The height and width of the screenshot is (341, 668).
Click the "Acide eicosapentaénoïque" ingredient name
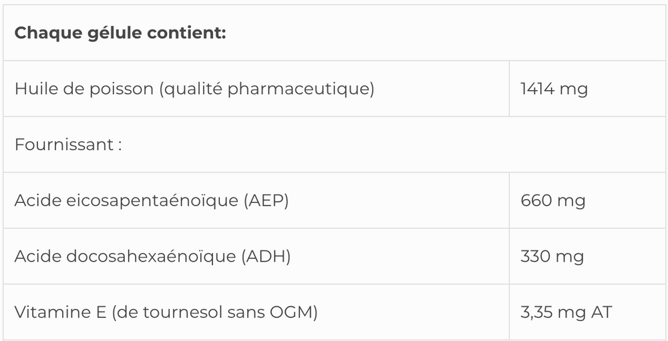(x=122, y=201)
